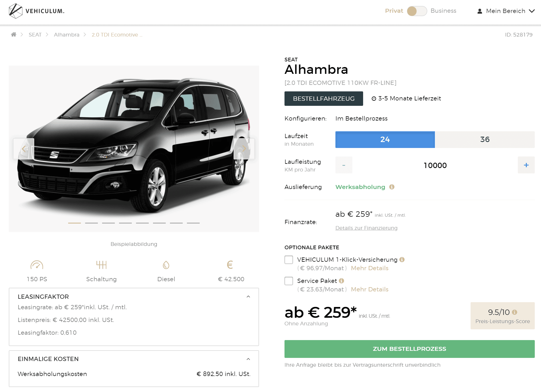Viewport: 541px width, 391px height.
Task: Select the 36 months Laufzeit option
Action: point(485,139)
